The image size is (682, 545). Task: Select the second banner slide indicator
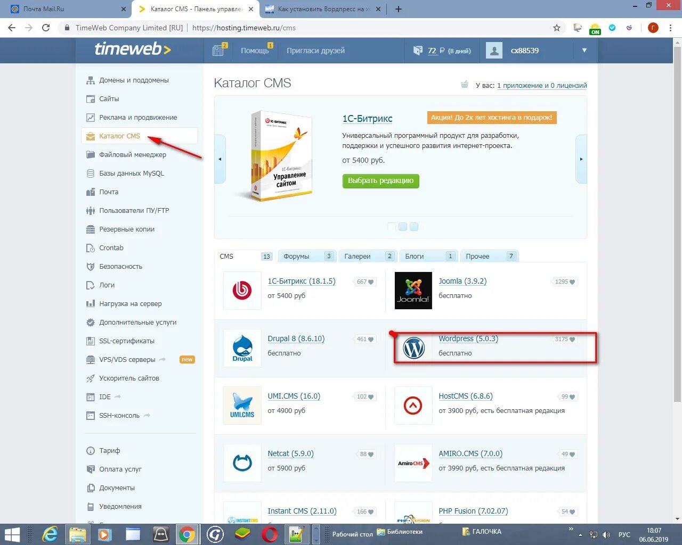[x=403, y=227]
